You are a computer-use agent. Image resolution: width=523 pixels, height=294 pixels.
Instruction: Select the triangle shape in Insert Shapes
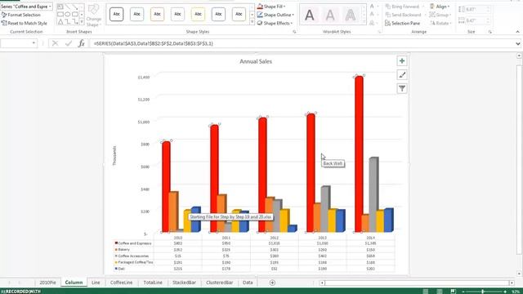(60, 22)
